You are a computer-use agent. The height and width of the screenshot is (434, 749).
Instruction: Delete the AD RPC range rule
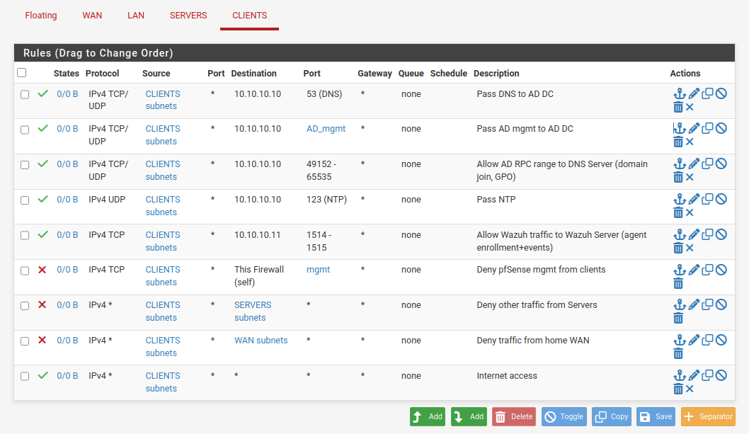[x=678, y=177]
